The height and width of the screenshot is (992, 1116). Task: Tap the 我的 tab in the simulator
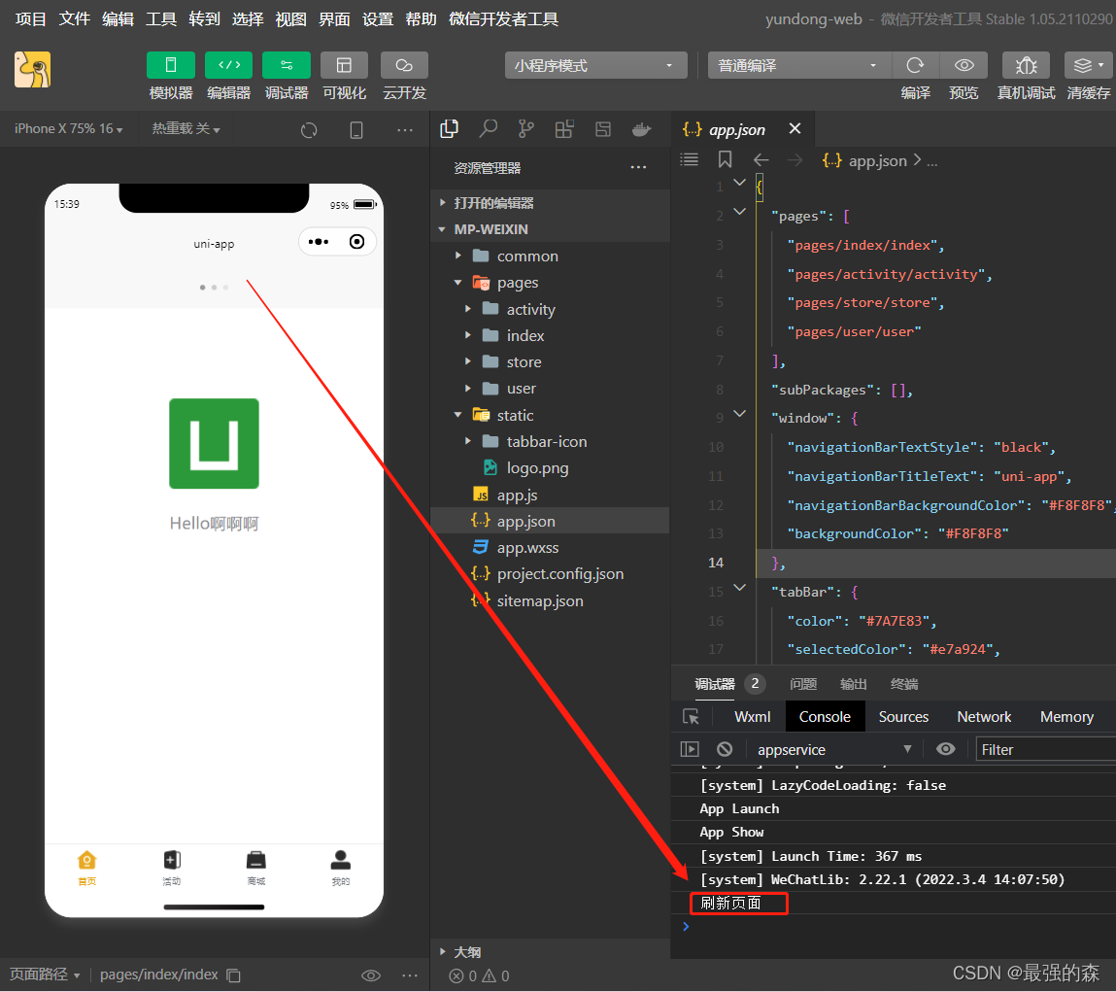click(341, 868)
